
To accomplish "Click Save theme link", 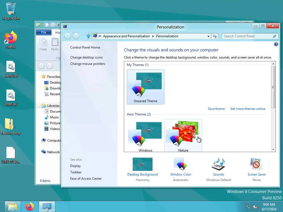I will pyautogui.click(x=216, y=109).
